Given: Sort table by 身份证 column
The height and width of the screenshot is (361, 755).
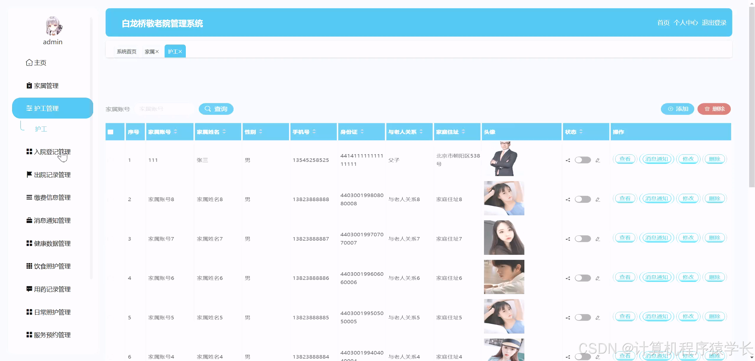Looking at the screenshot, I should click(362, 132).
